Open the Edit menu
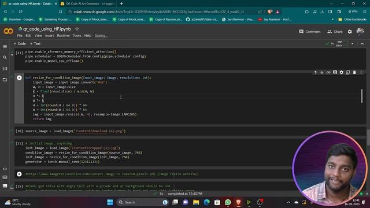The image size is (370, 208). tap(28, 36)
